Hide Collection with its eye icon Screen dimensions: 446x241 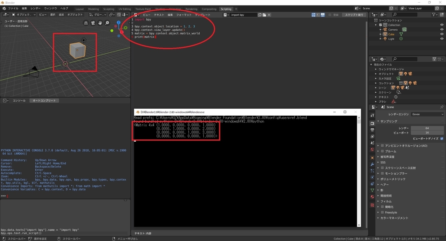pyautogui.click(x=442, y=25)
